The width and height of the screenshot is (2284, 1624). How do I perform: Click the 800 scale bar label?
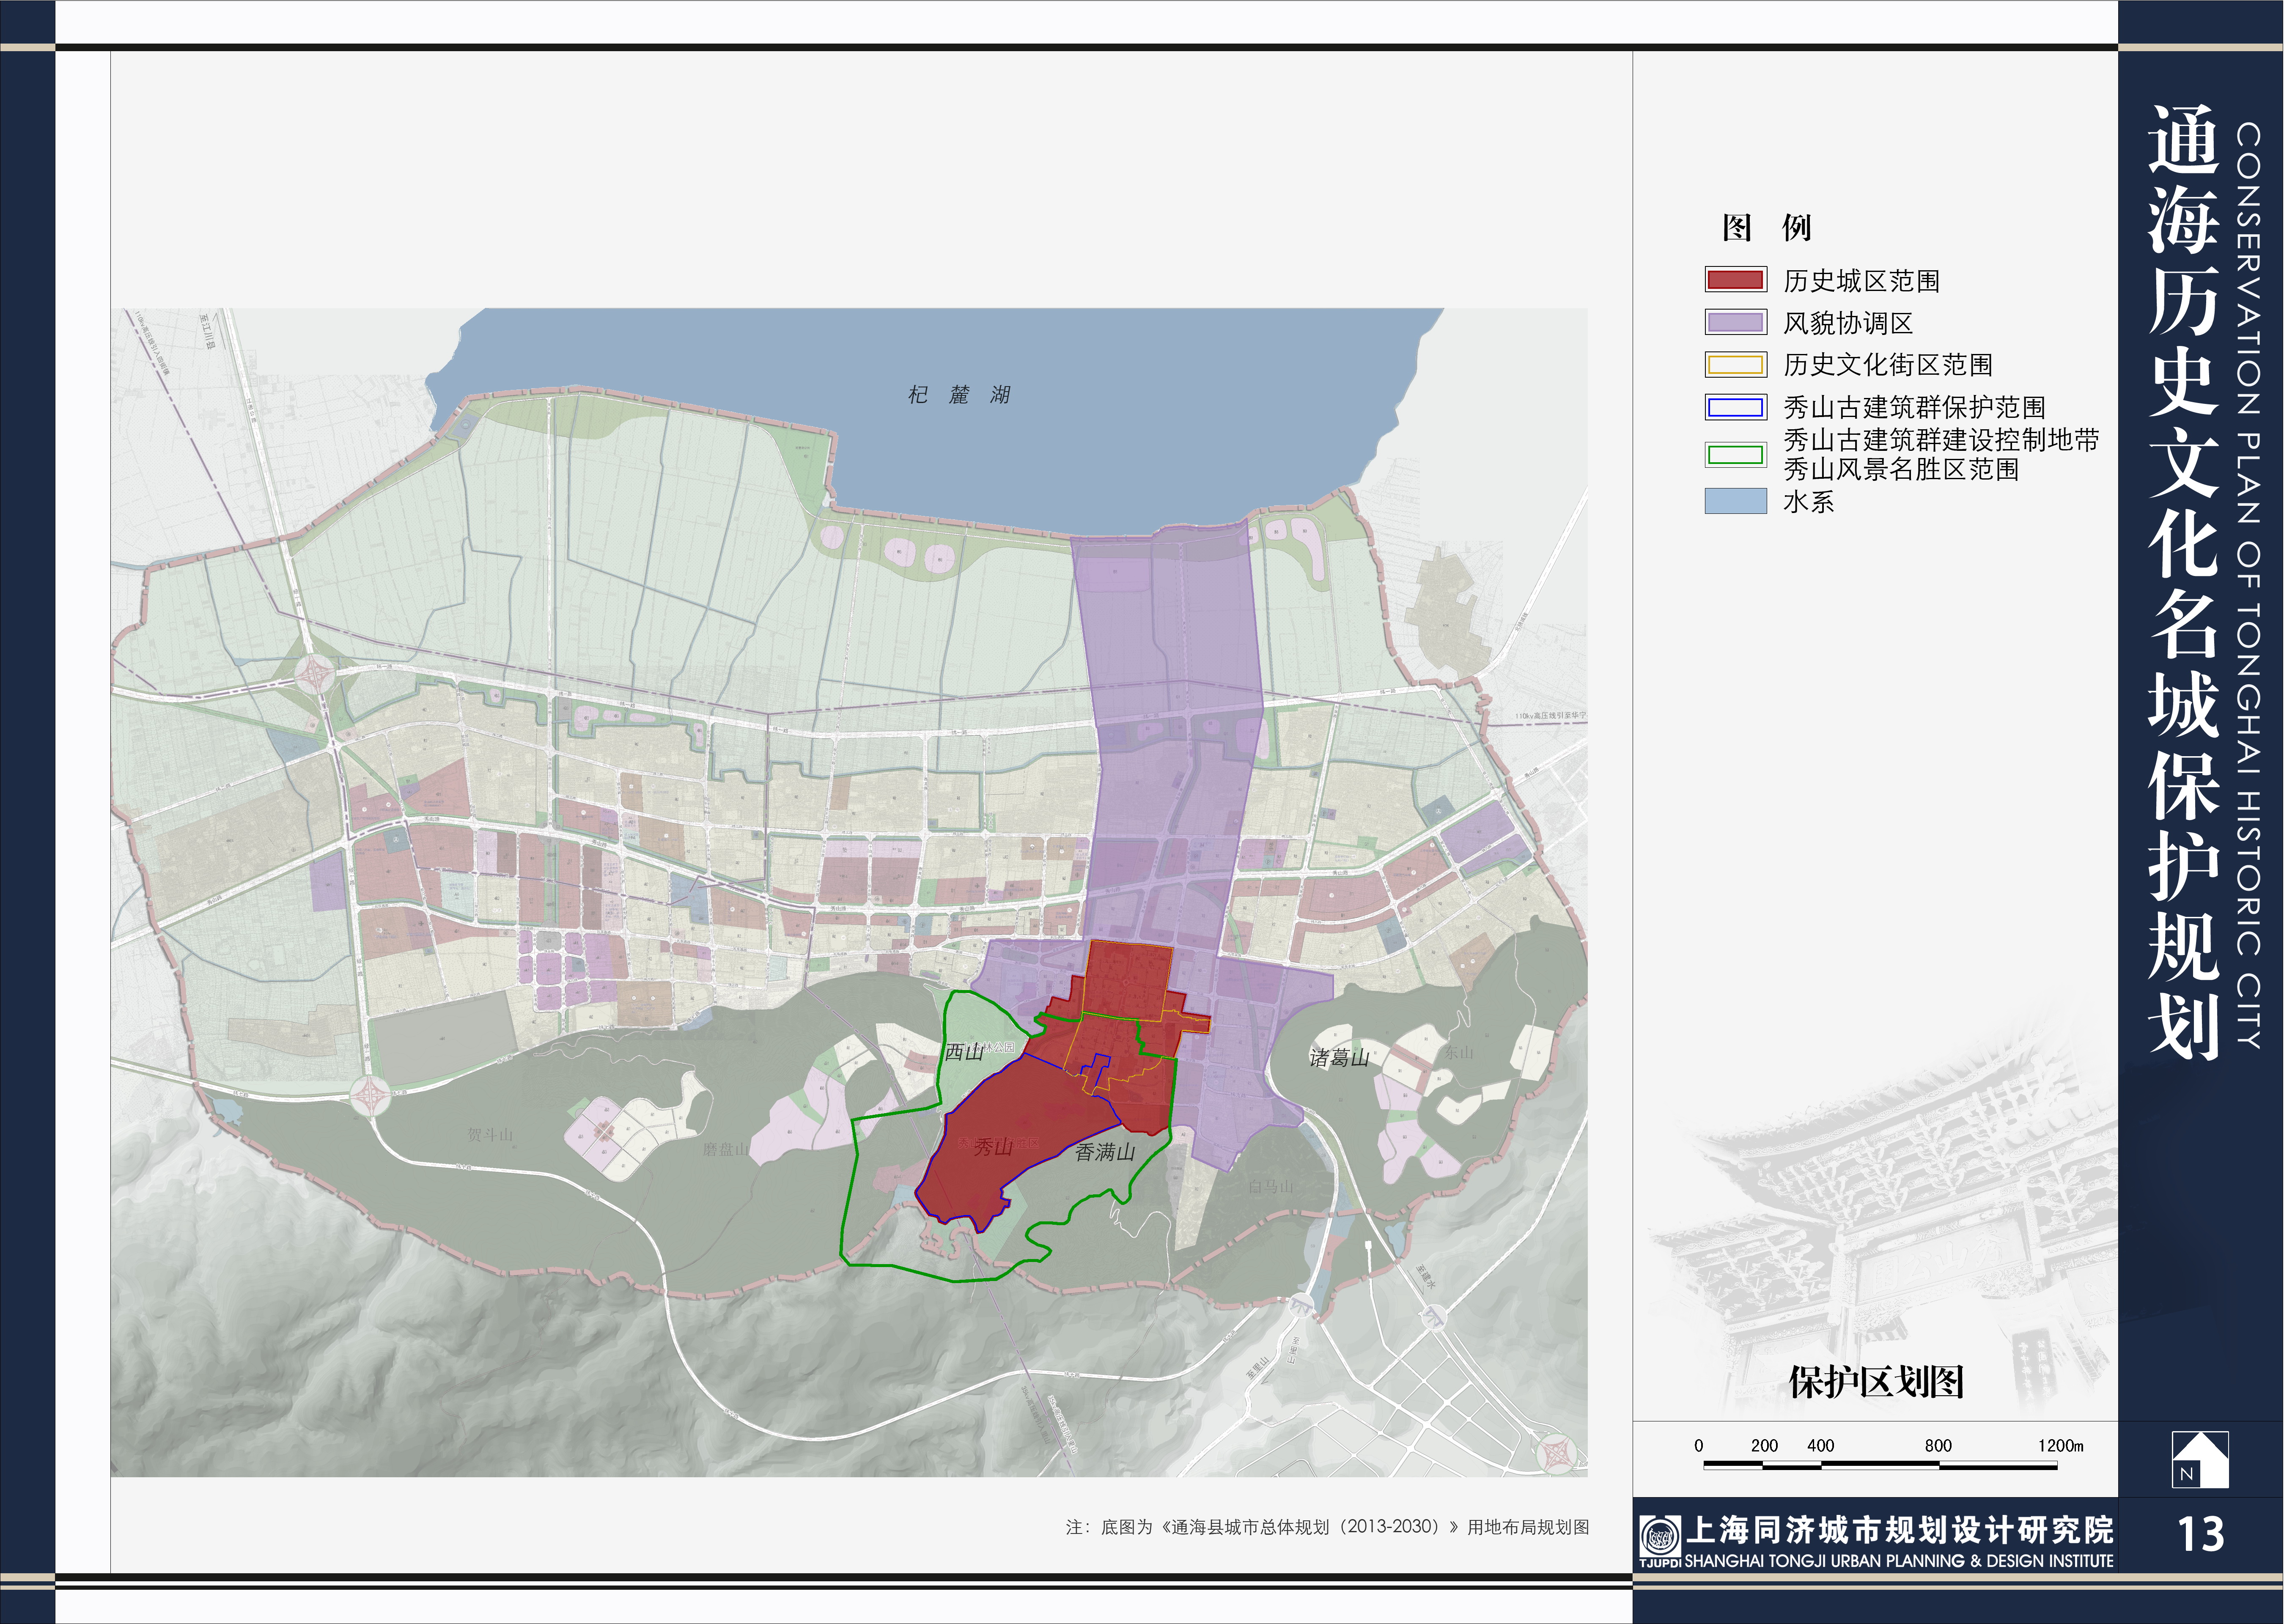[1938, 1445]
